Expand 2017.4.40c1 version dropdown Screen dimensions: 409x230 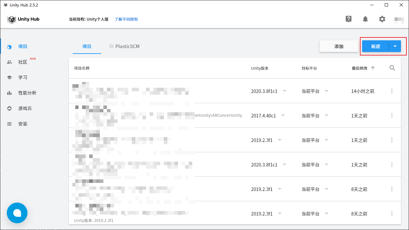[283, 115]
